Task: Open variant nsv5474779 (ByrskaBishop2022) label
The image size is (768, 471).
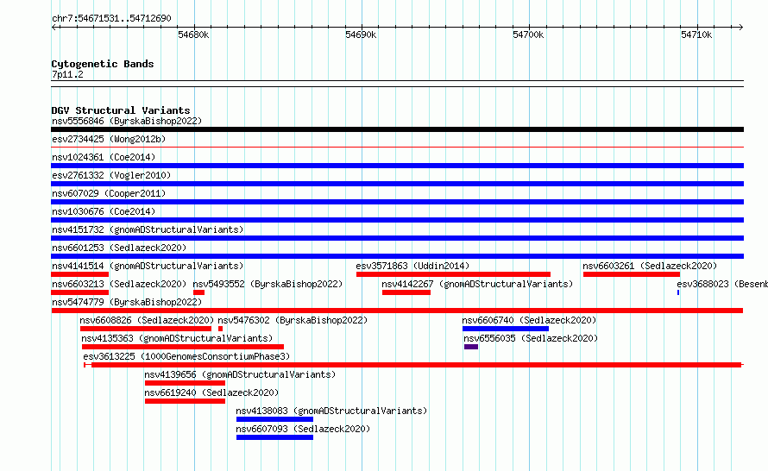Action: point(127,302)
